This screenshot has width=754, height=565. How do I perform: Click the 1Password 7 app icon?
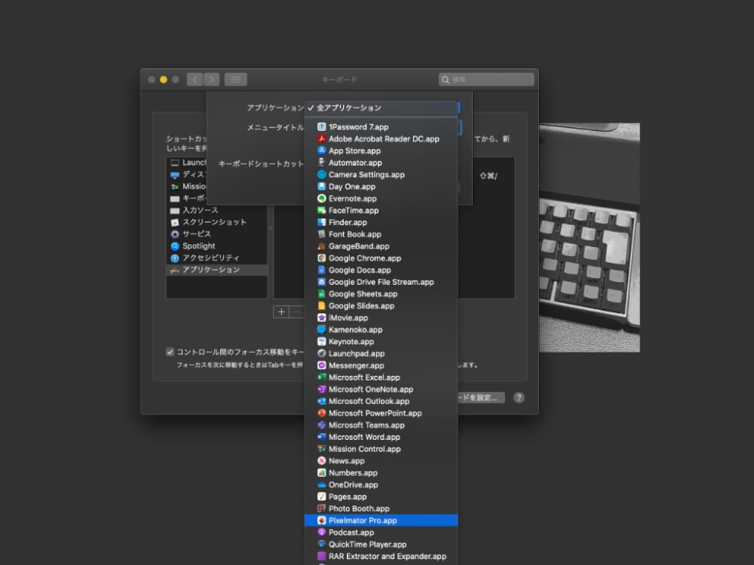coord(321,127)
